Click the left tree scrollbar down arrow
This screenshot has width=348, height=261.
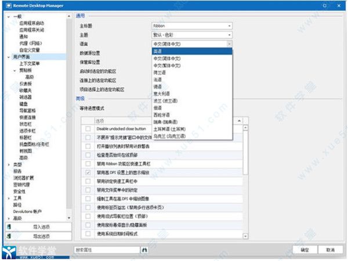click(x=69, y=218)
